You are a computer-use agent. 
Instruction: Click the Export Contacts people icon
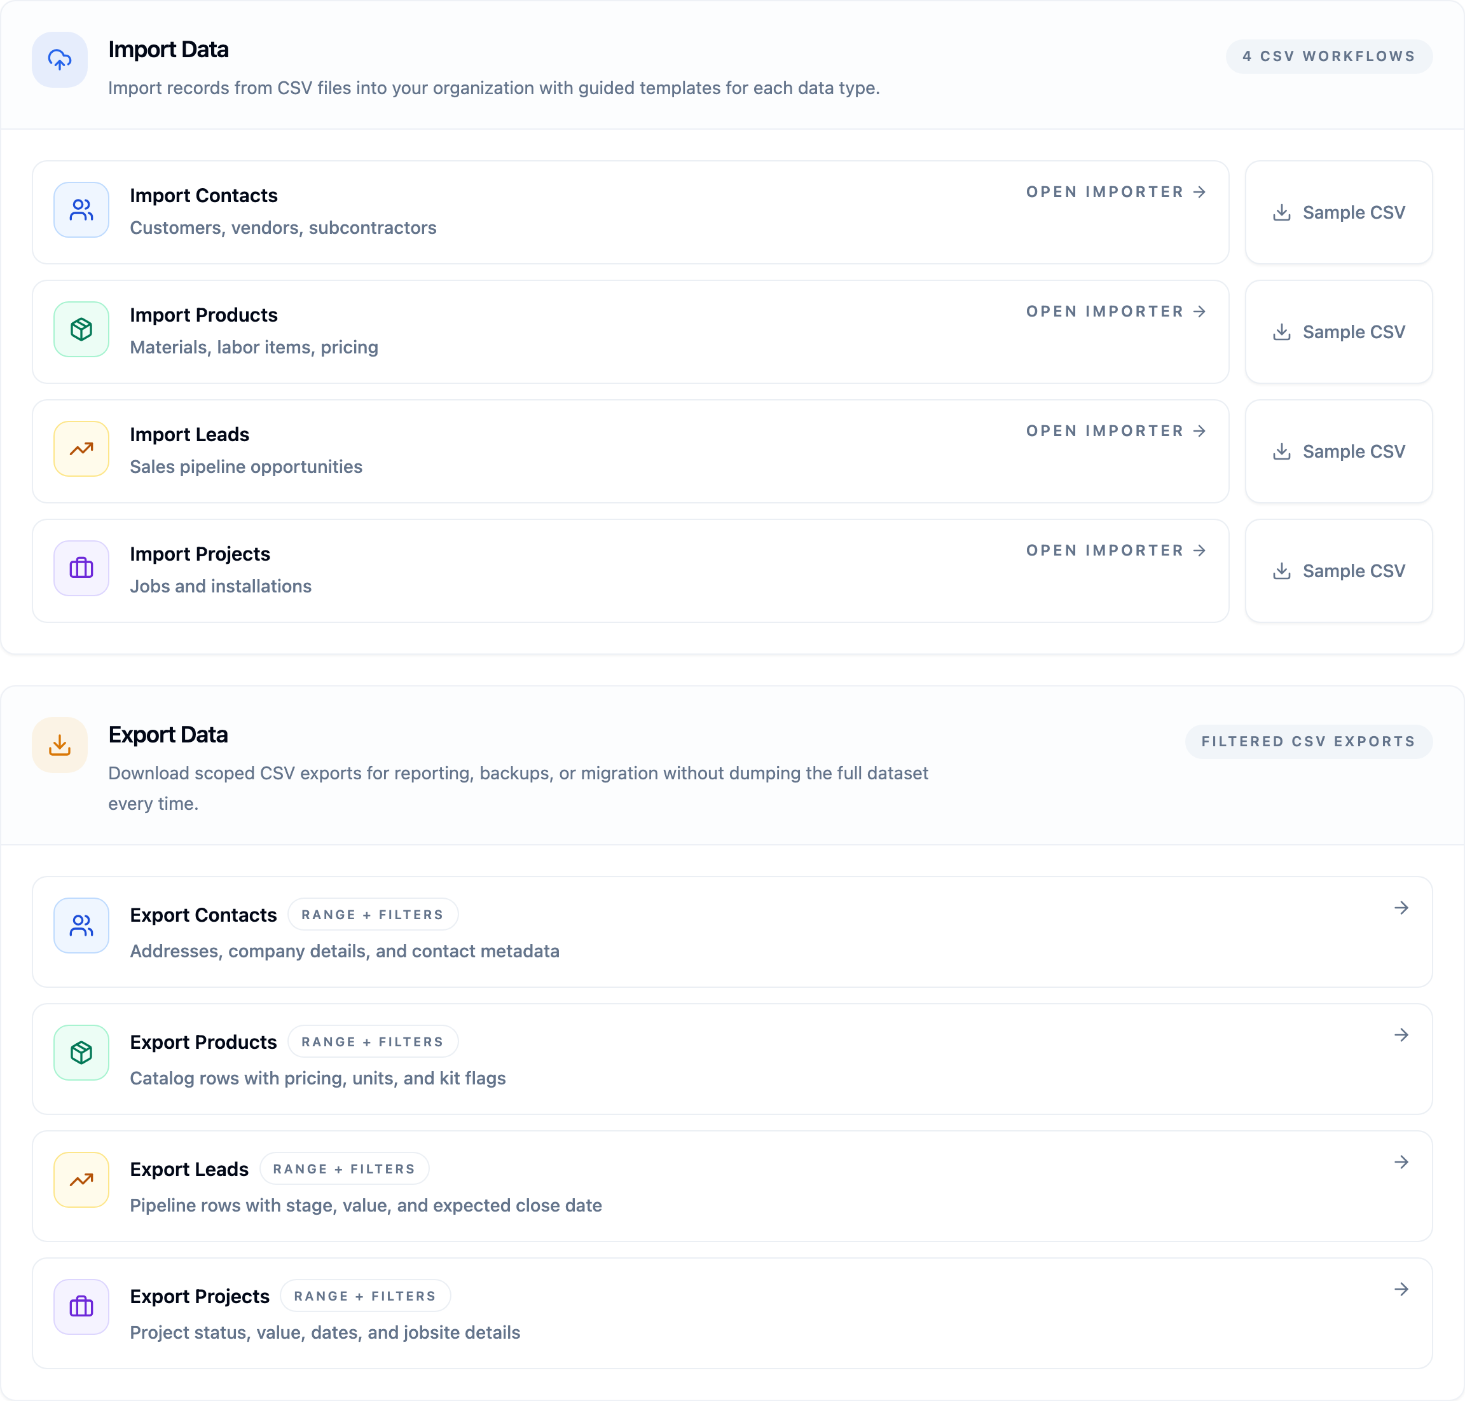(81, 926)
